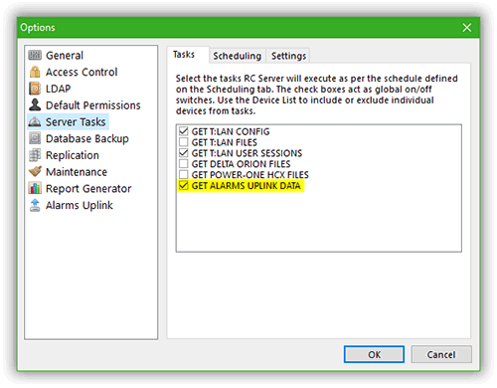
Task: Click the Replication servers icon
Action: pyautogui.click(x=35, y=155)
